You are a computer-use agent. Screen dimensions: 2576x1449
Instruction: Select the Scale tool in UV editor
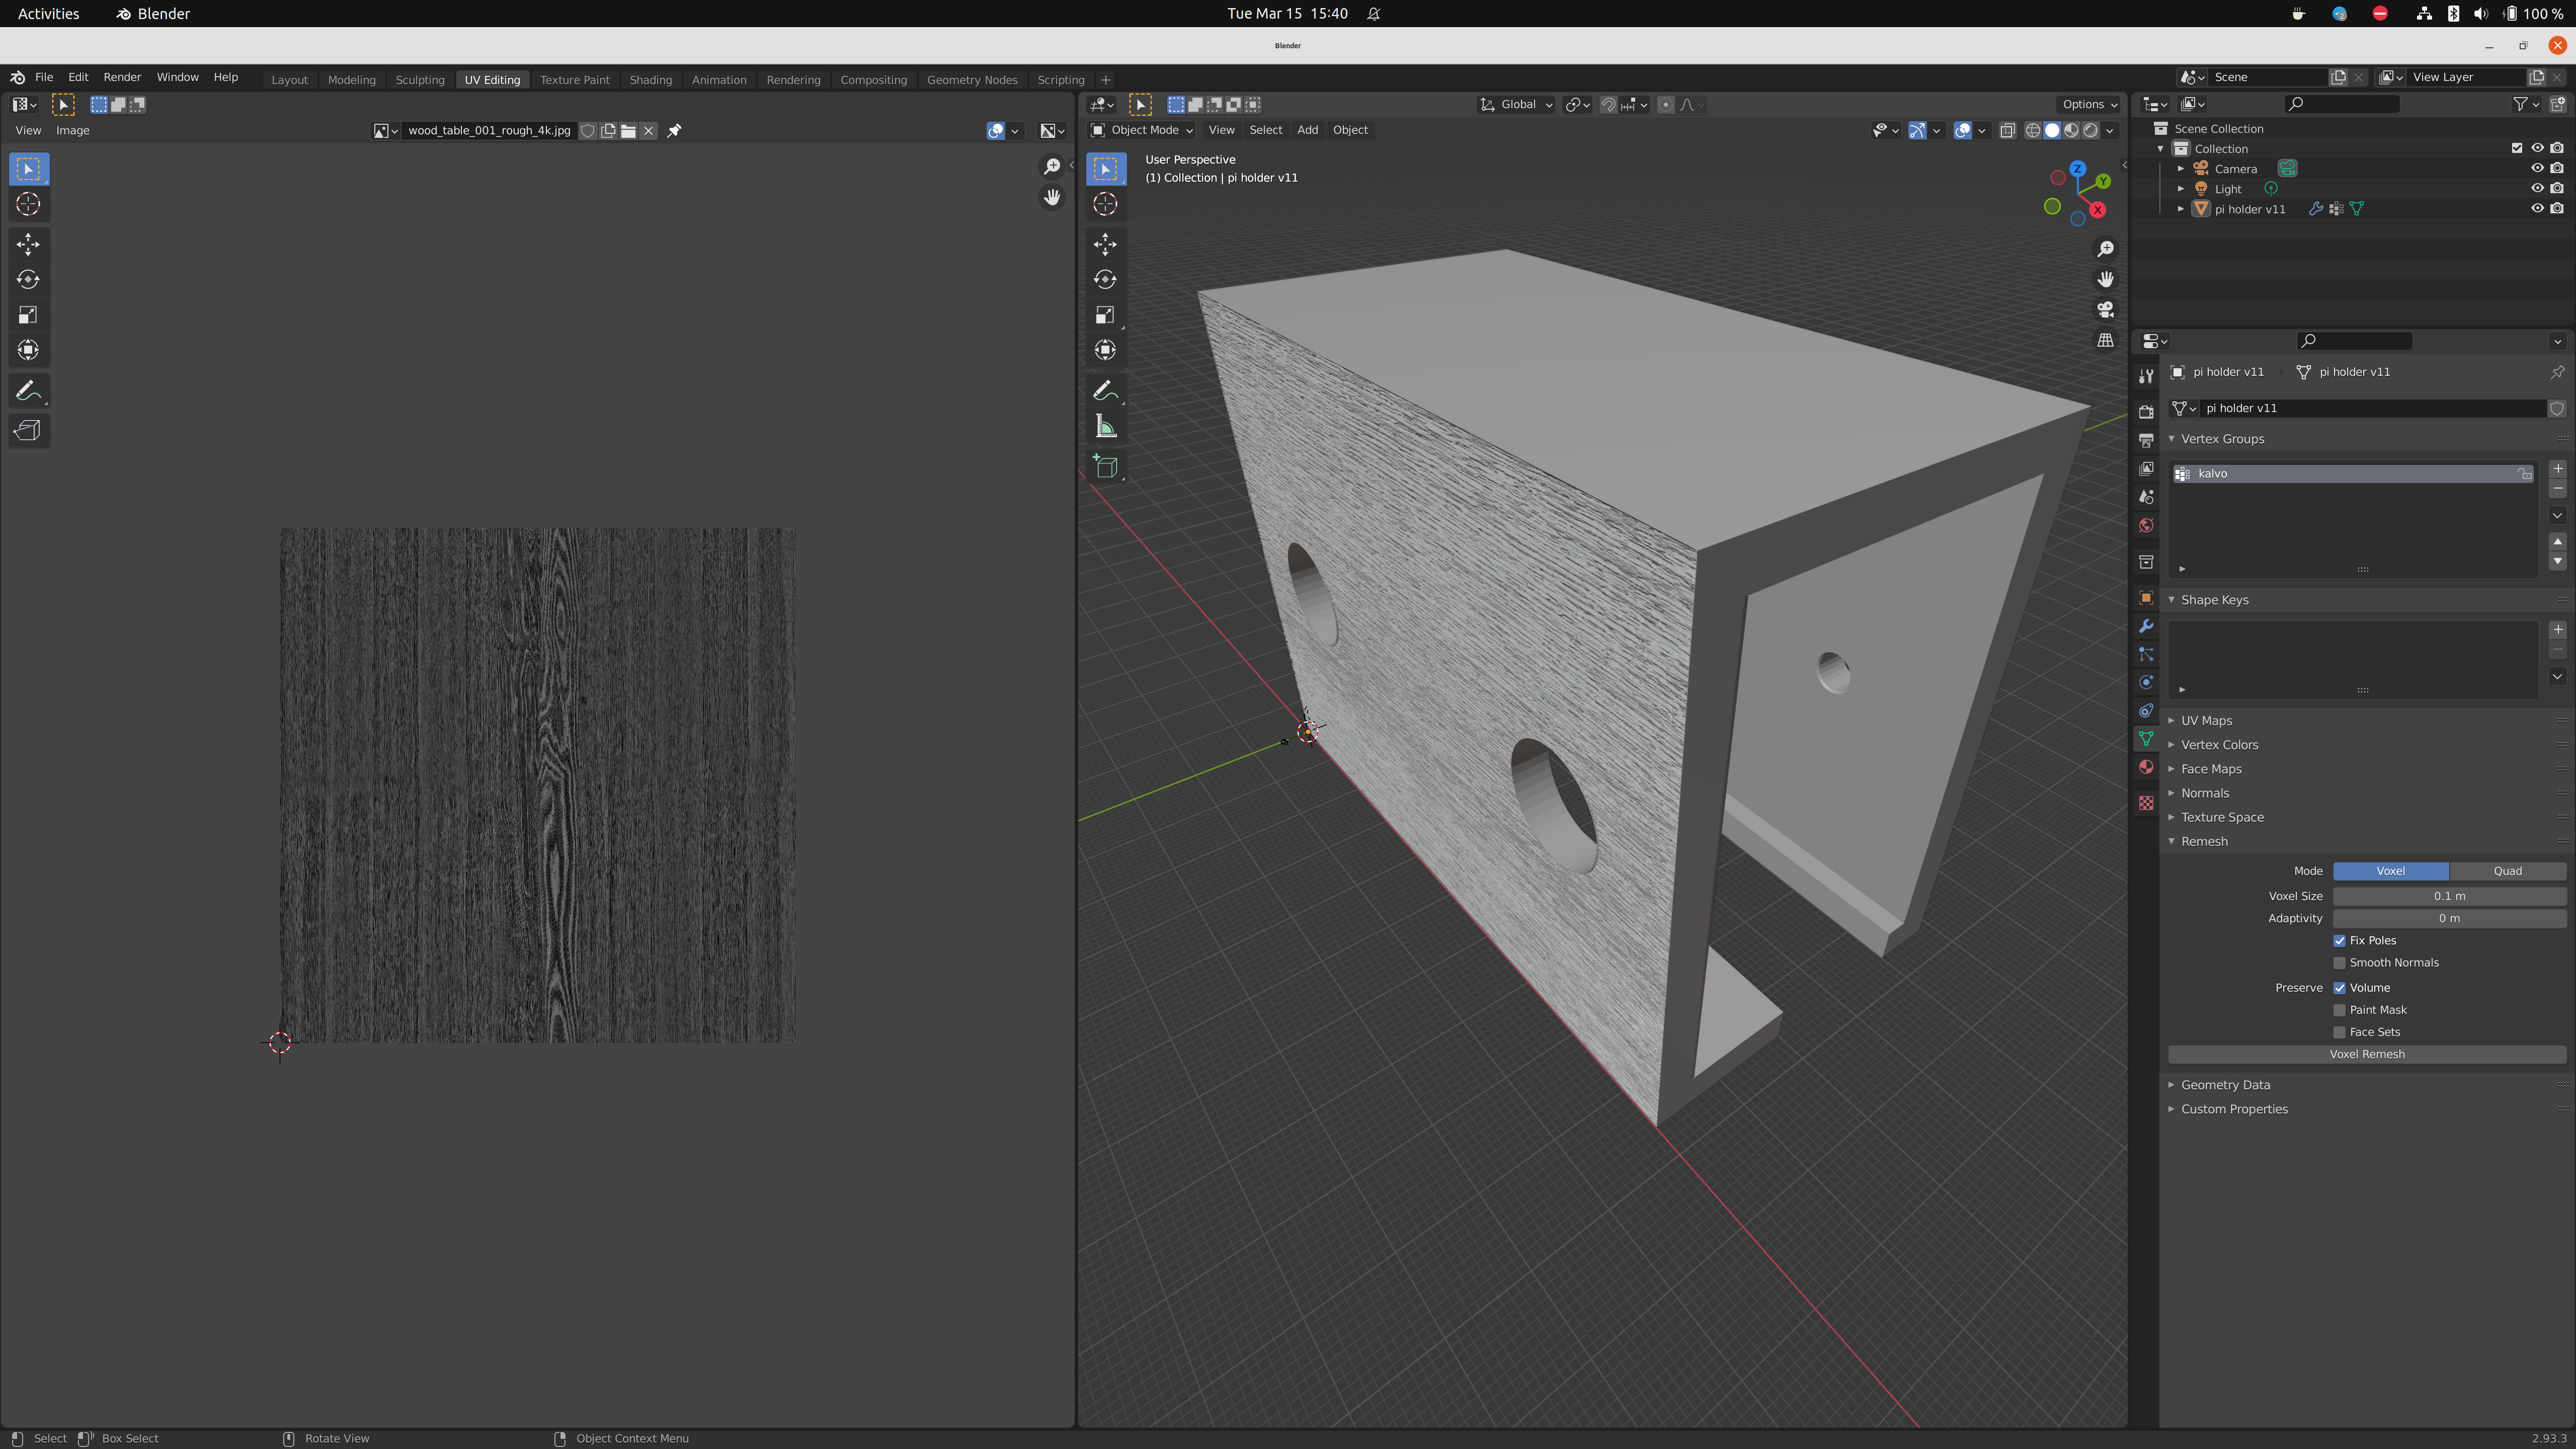[28, 315]
